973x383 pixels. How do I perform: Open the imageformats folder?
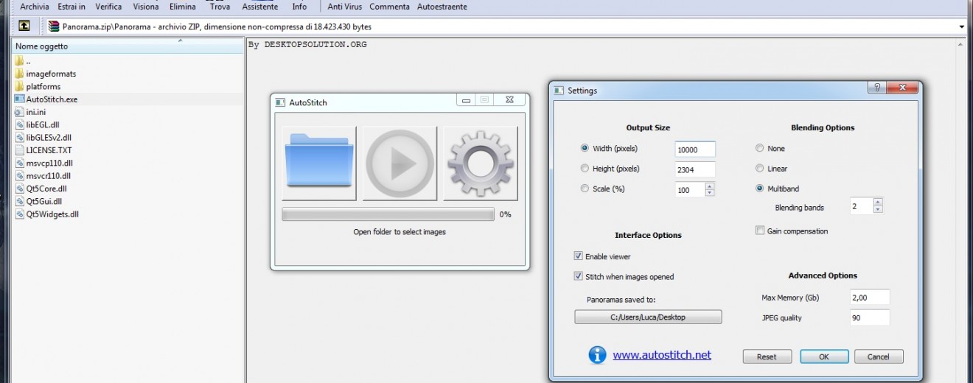(51, 74)
